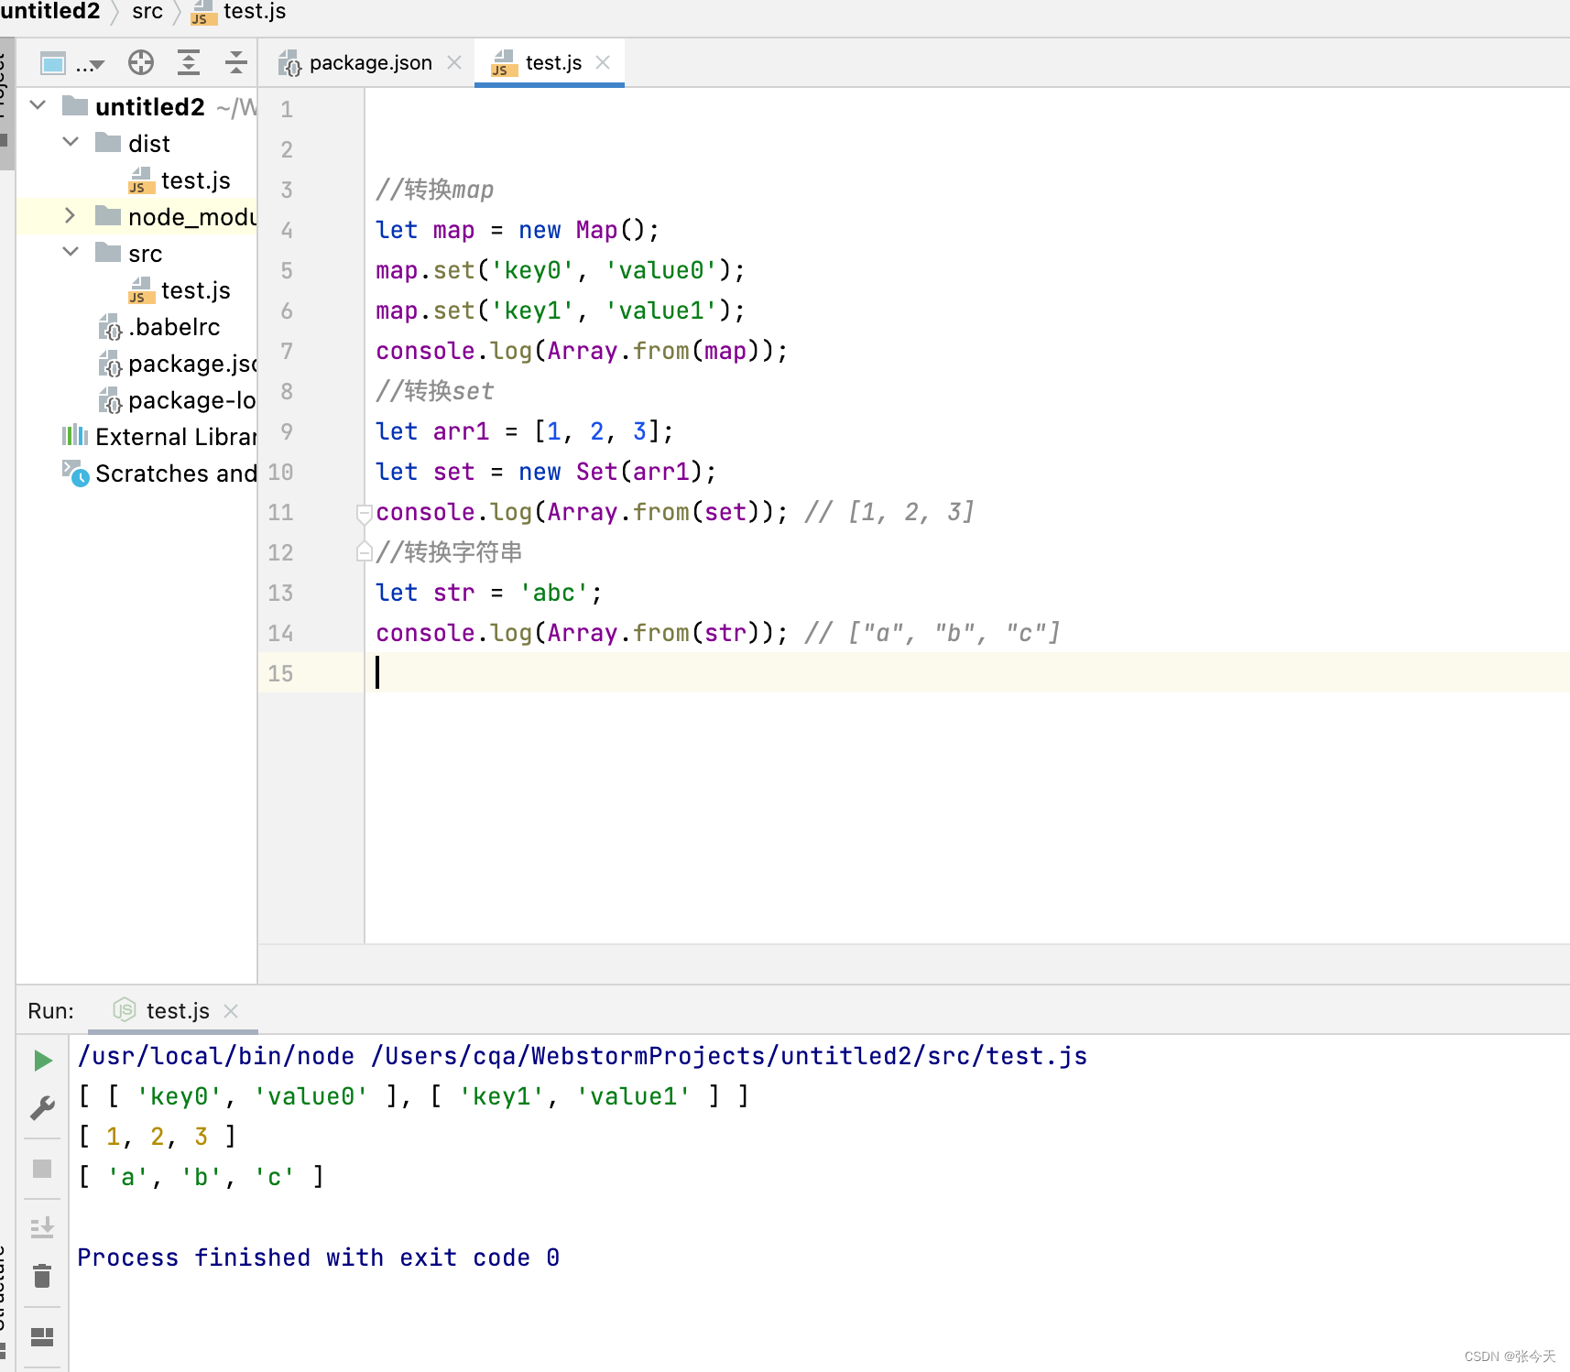Click the wrench run configuration icon
This screenshot has height=1372, width=1570.
click(42, 1108)
